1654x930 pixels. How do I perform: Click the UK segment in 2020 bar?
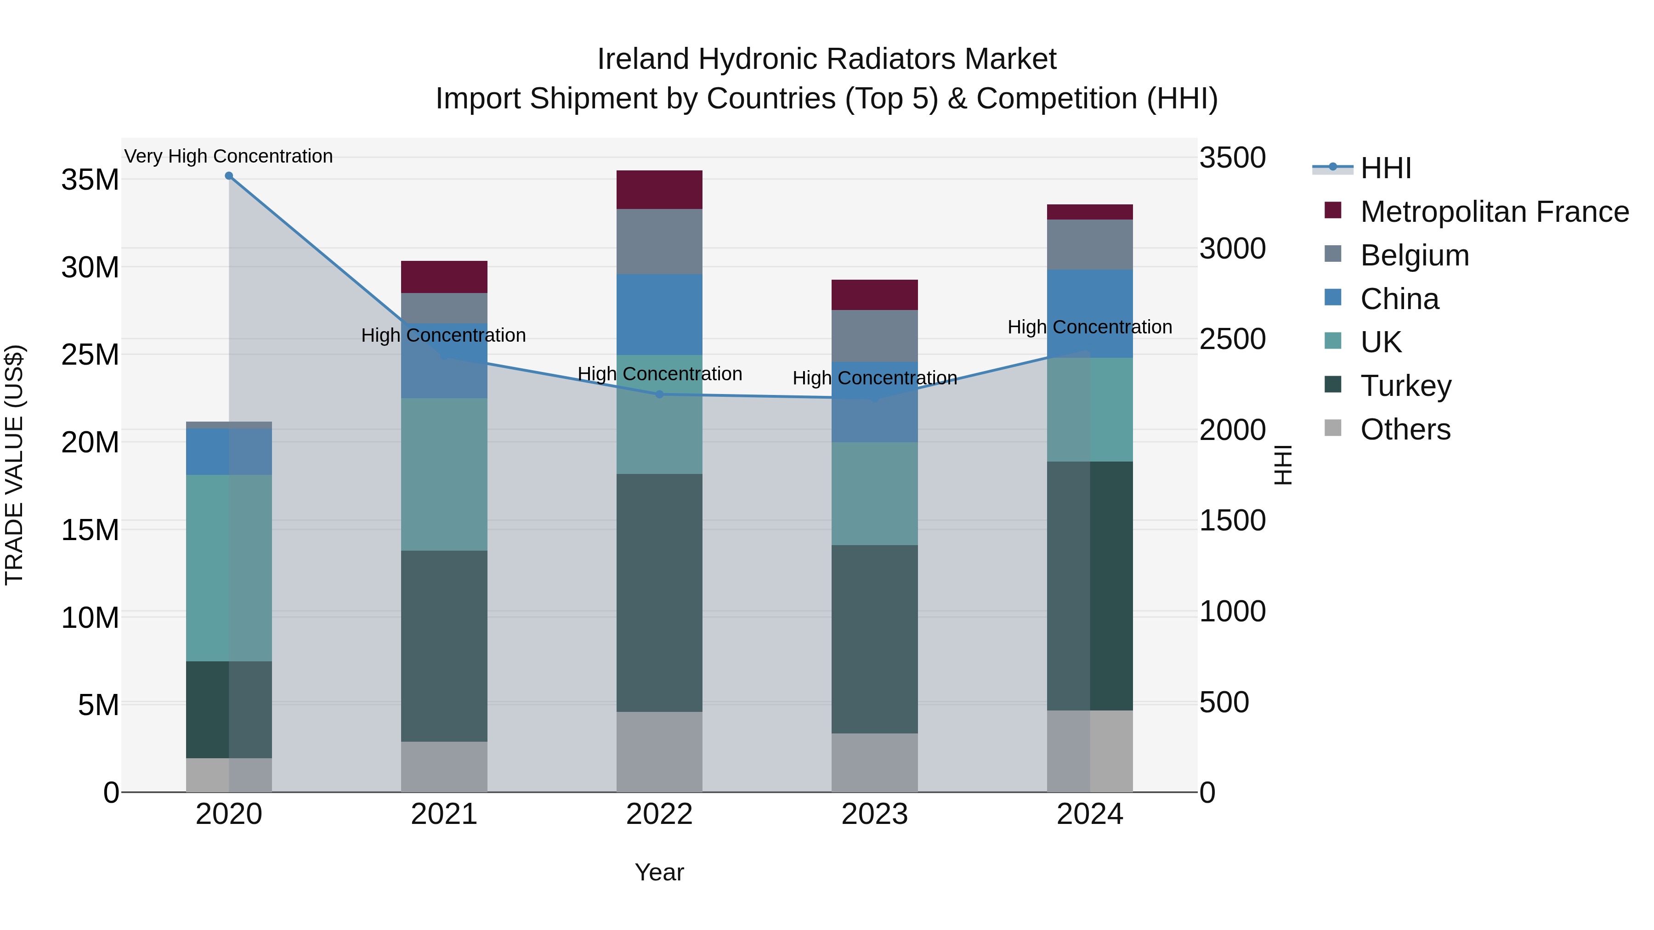[x=229, y=568]
